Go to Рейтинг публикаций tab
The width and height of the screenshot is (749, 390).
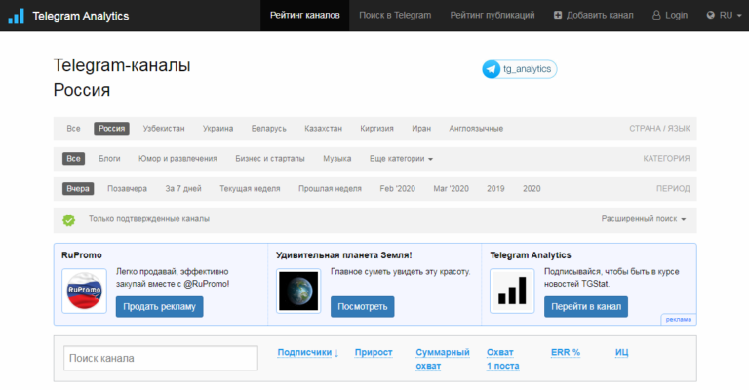click(x=492, y=16)
